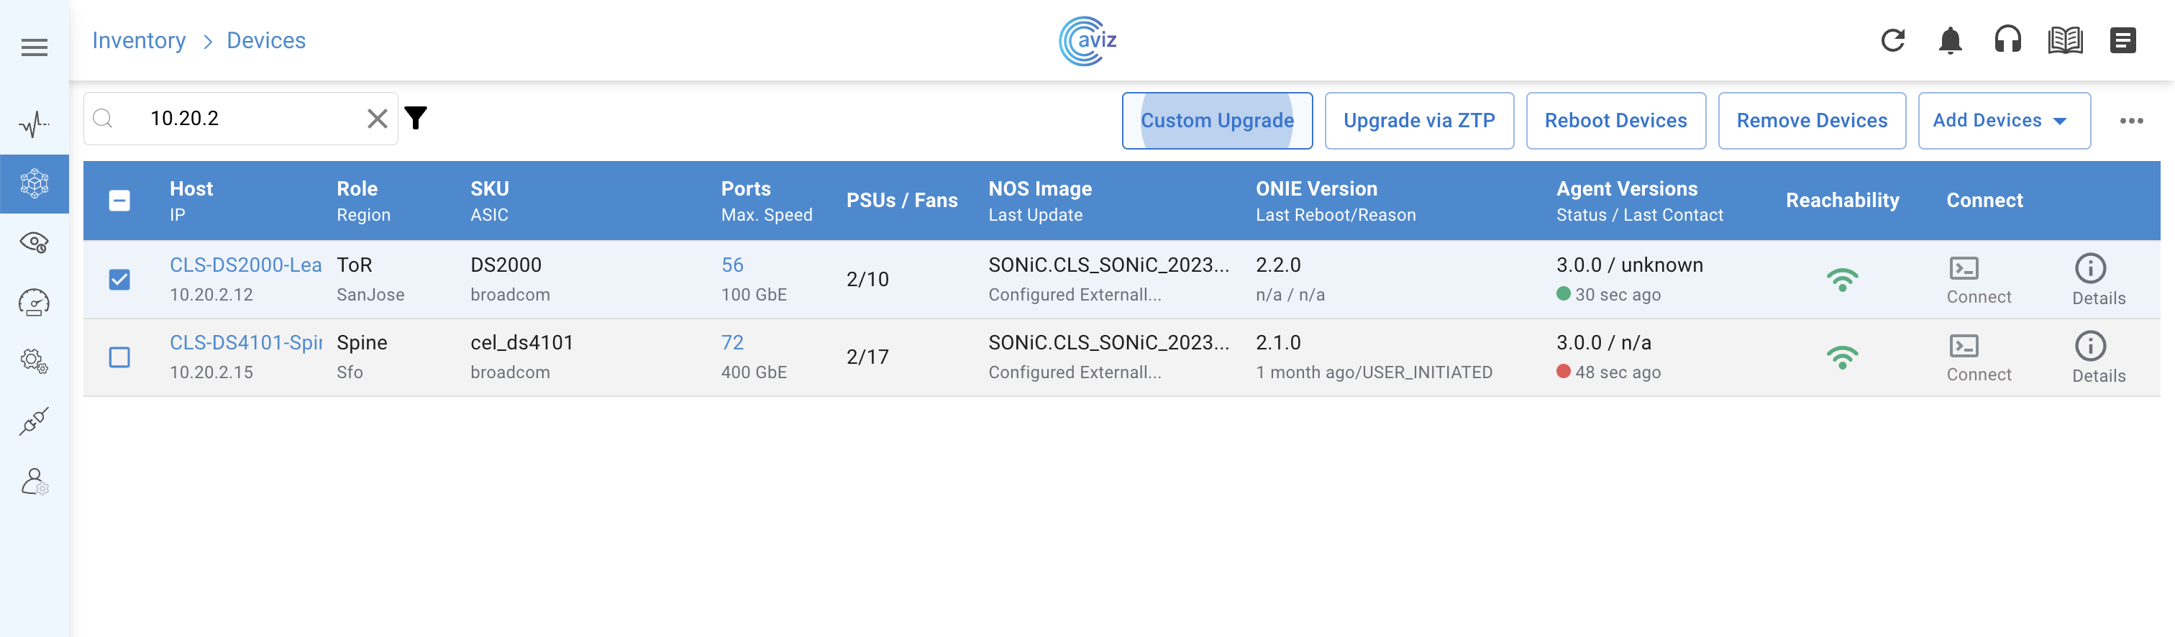Open the notifications bell
The image size is (2175, 637).
tap(1950, 40)
